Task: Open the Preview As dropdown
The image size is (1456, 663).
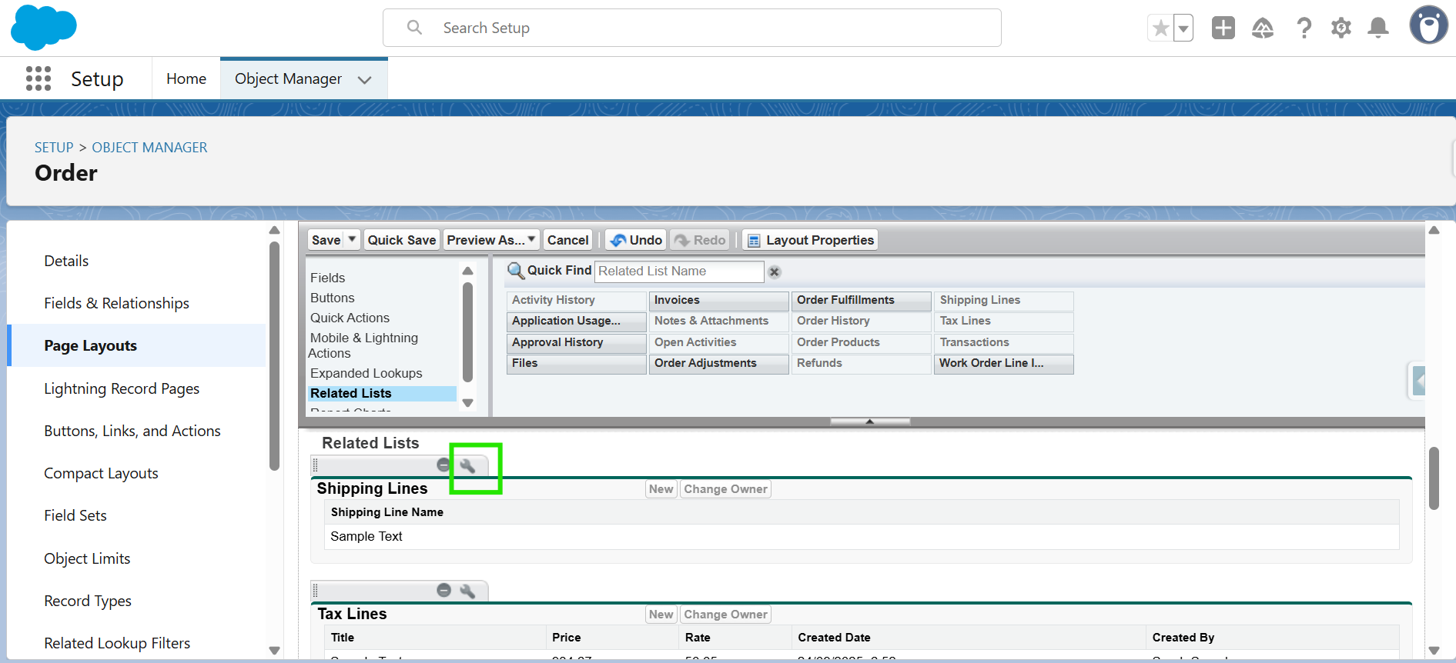Action: 490,240
